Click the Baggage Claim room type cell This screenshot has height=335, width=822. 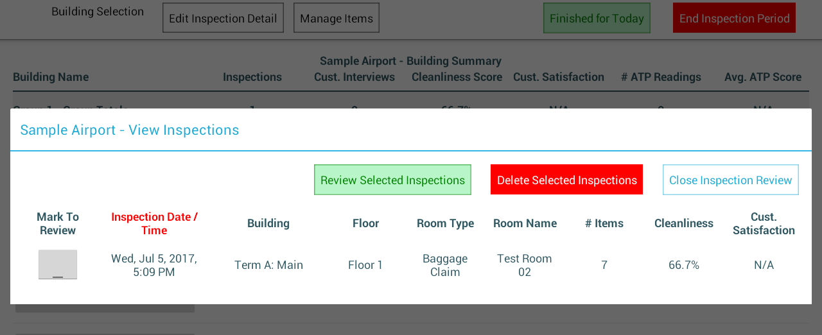coord(445,265)
